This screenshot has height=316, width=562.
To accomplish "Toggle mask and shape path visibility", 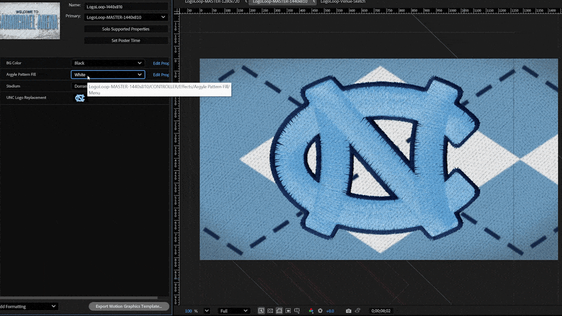I will coord(279,311).
